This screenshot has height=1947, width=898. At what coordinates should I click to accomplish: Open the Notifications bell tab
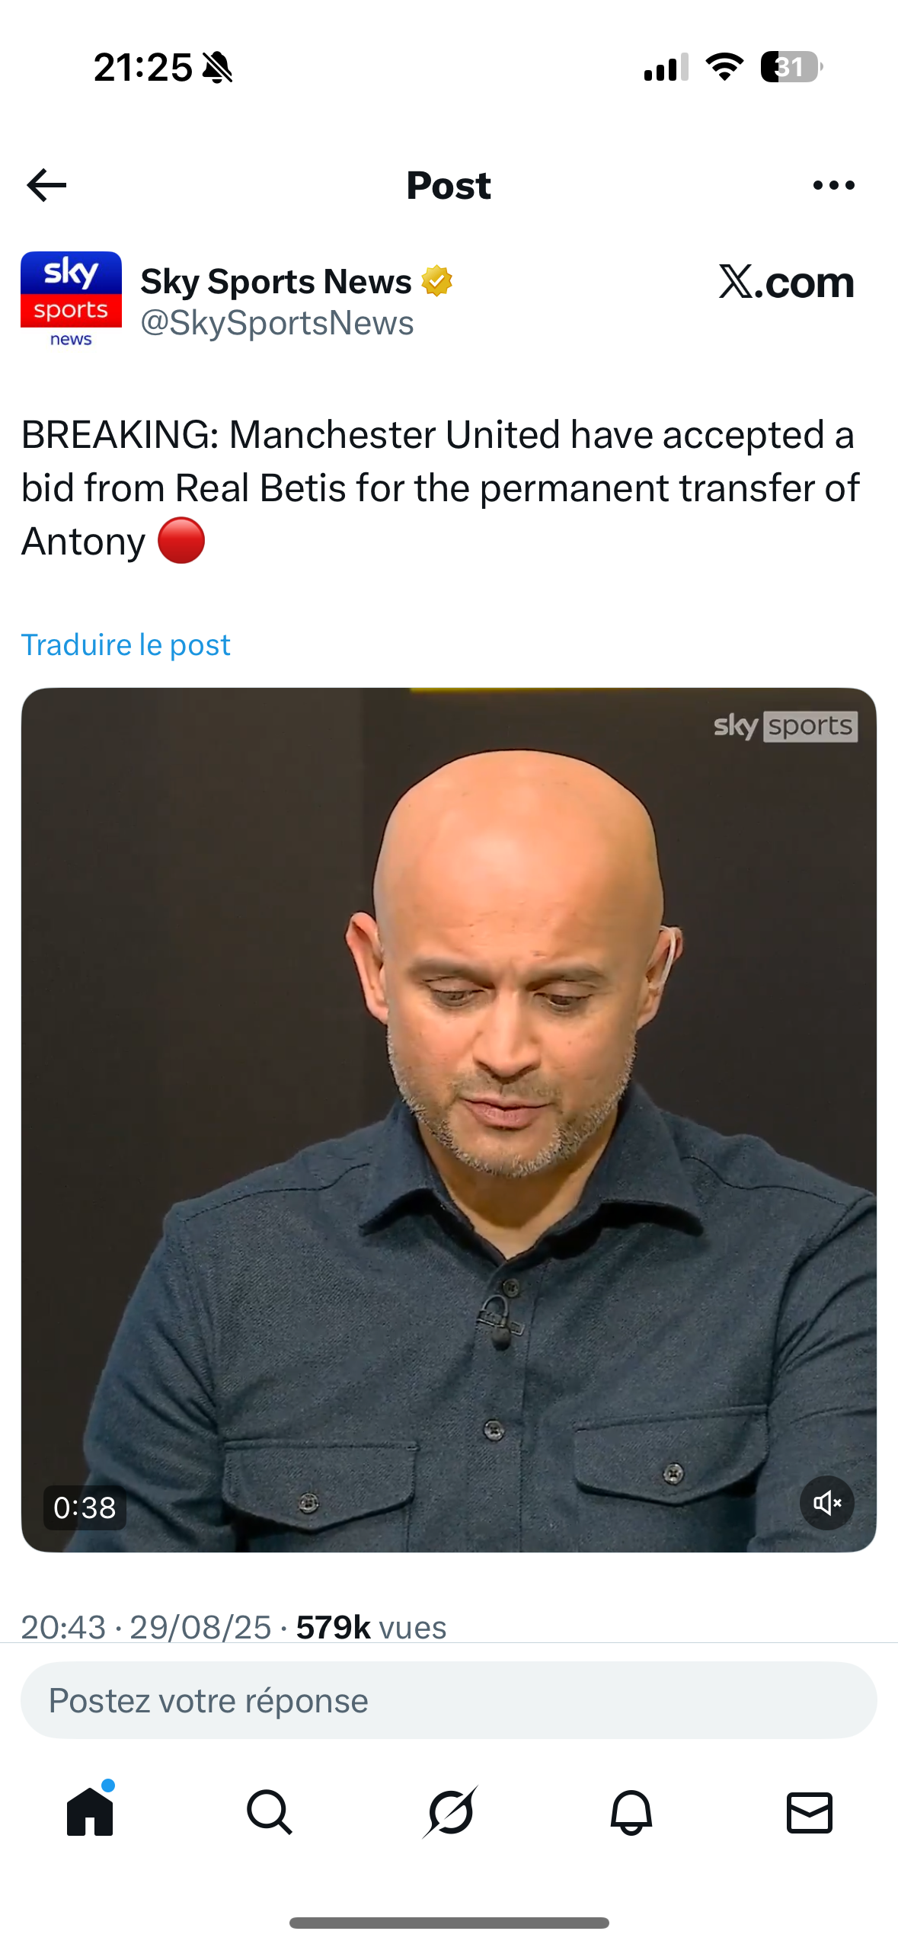tap(631, 1812)
